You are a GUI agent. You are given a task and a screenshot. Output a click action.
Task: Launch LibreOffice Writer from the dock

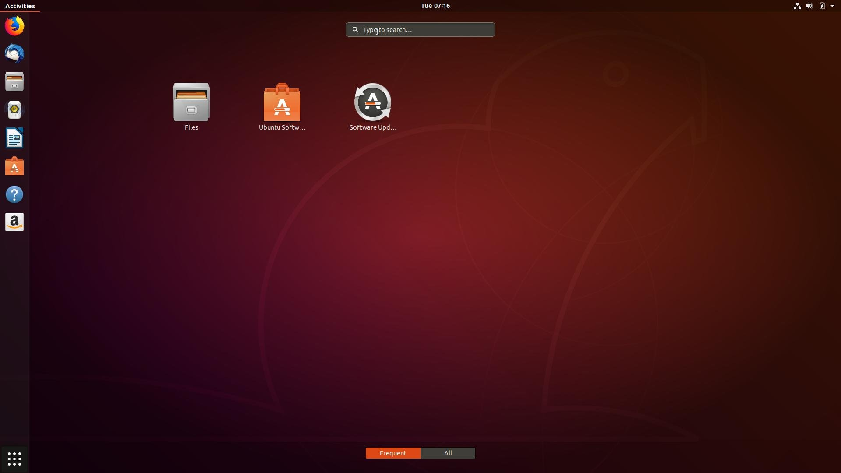(14, 138)
